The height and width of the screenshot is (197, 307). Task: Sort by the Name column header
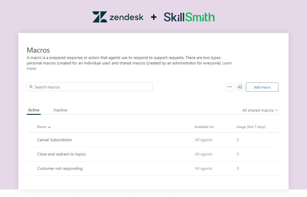pyautogui.click(x=42, y=127)
